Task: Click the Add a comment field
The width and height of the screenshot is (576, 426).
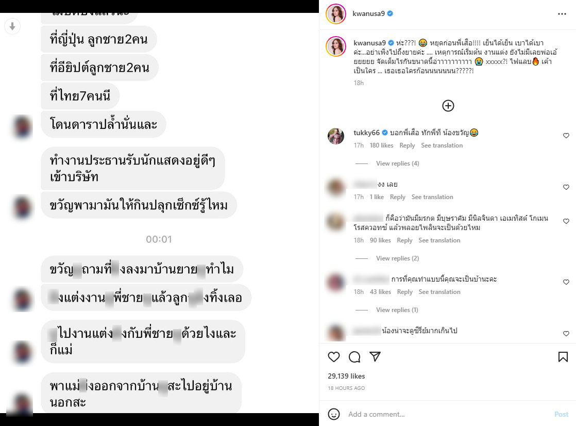Action: coord(448,414)
